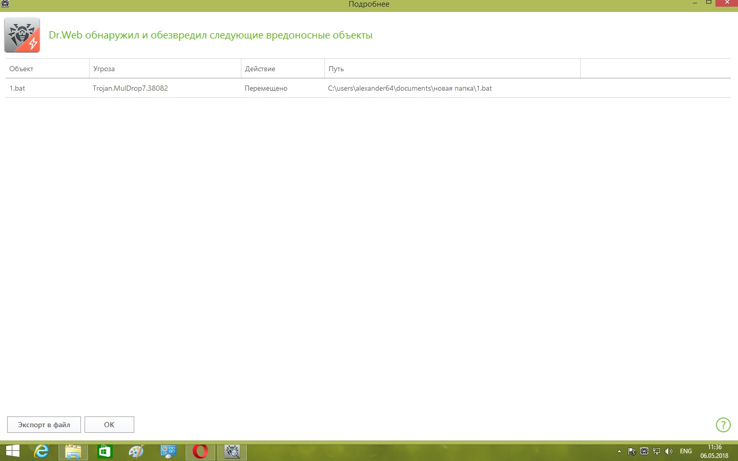Open File Explorer from taskbar

[x=73, y=451]
